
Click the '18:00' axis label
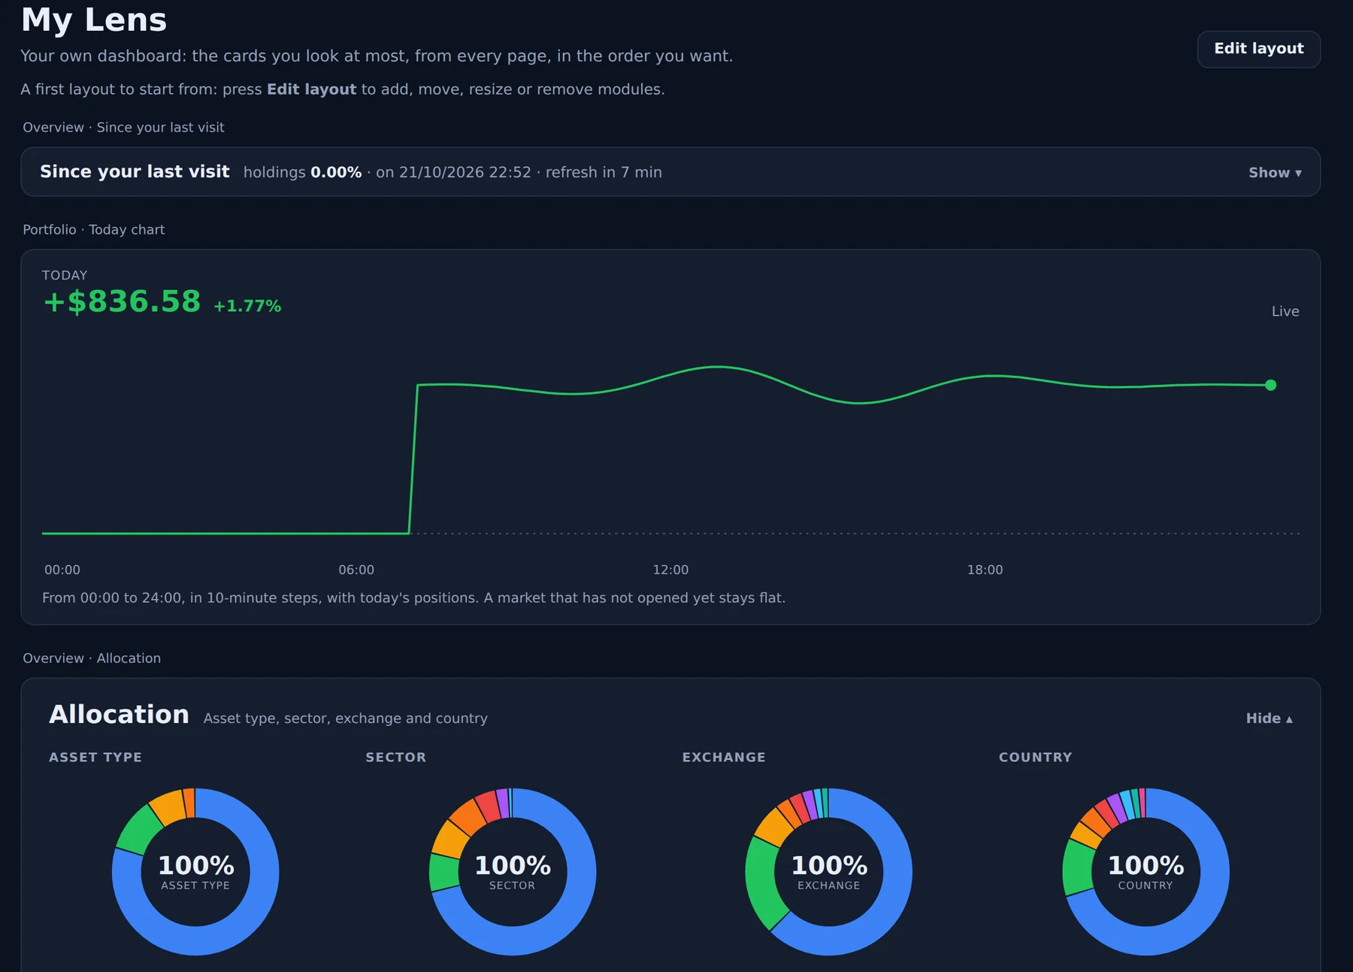(985, 570)
